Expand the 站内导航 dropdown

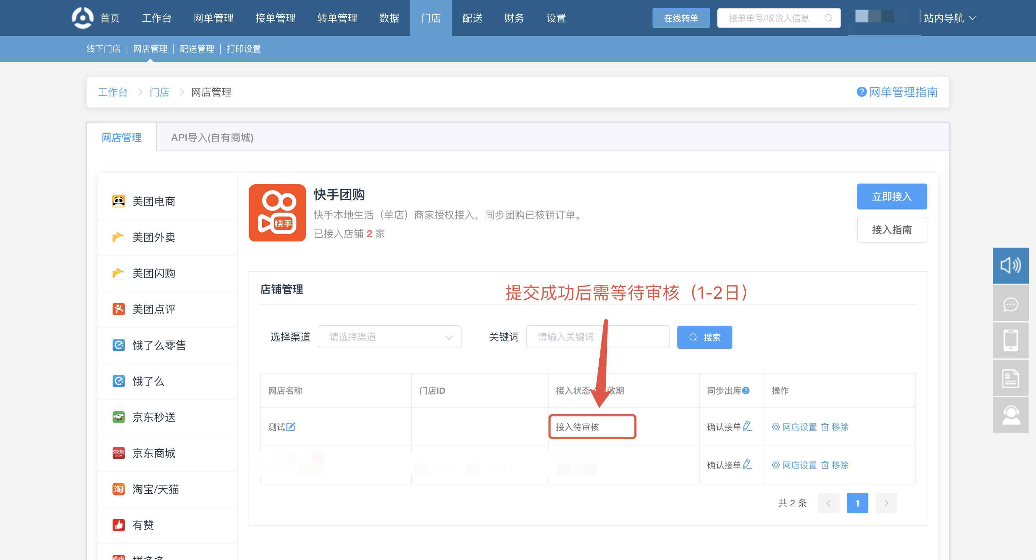coord(950,18)
